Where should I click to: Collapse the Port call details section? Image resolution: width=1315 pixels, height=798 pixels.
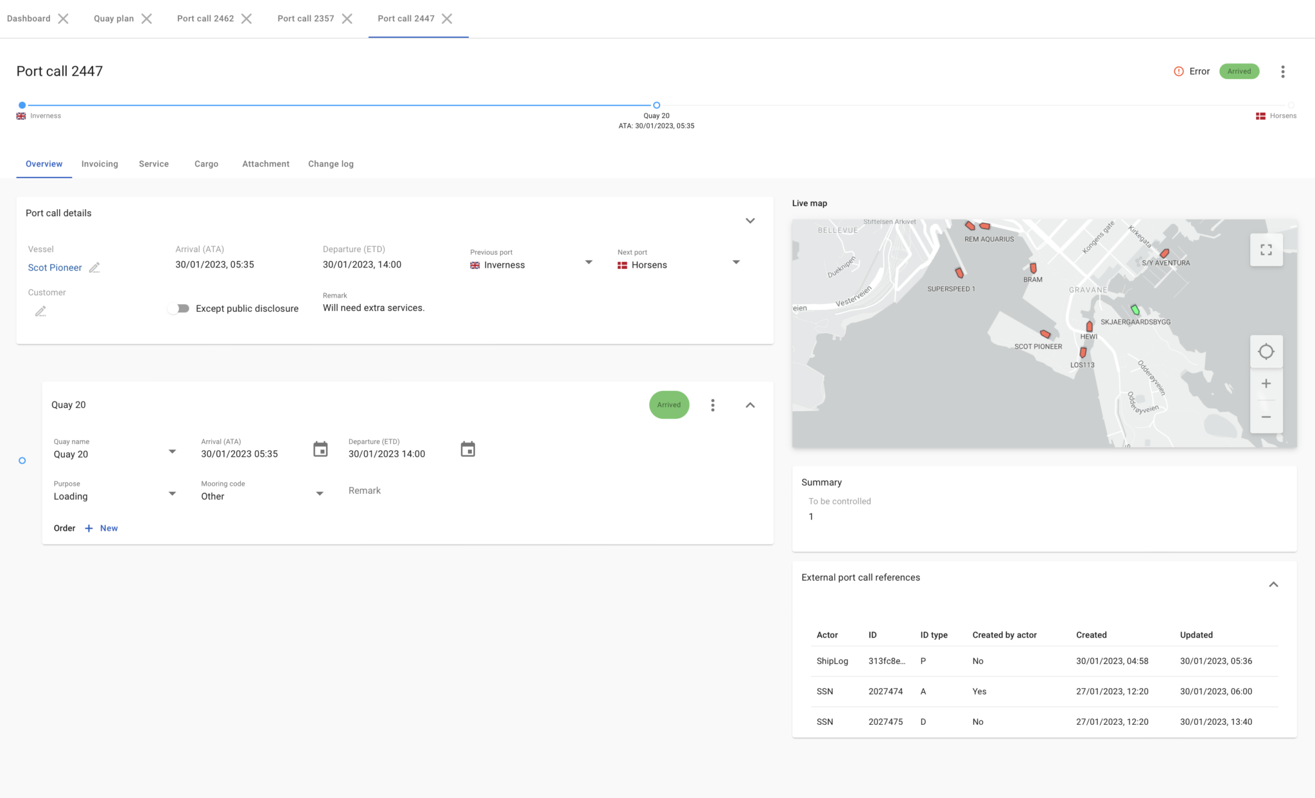pyautogui.click(x=750, y=220)
